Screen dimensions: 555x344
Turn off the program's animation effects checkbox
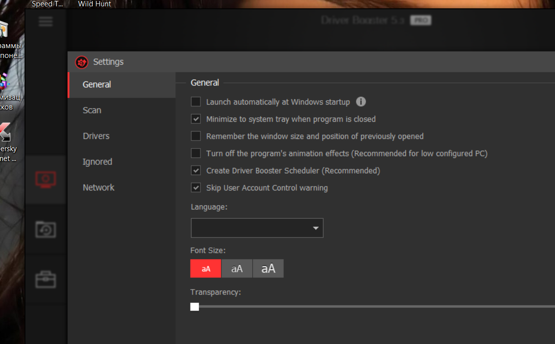(196, 154)
